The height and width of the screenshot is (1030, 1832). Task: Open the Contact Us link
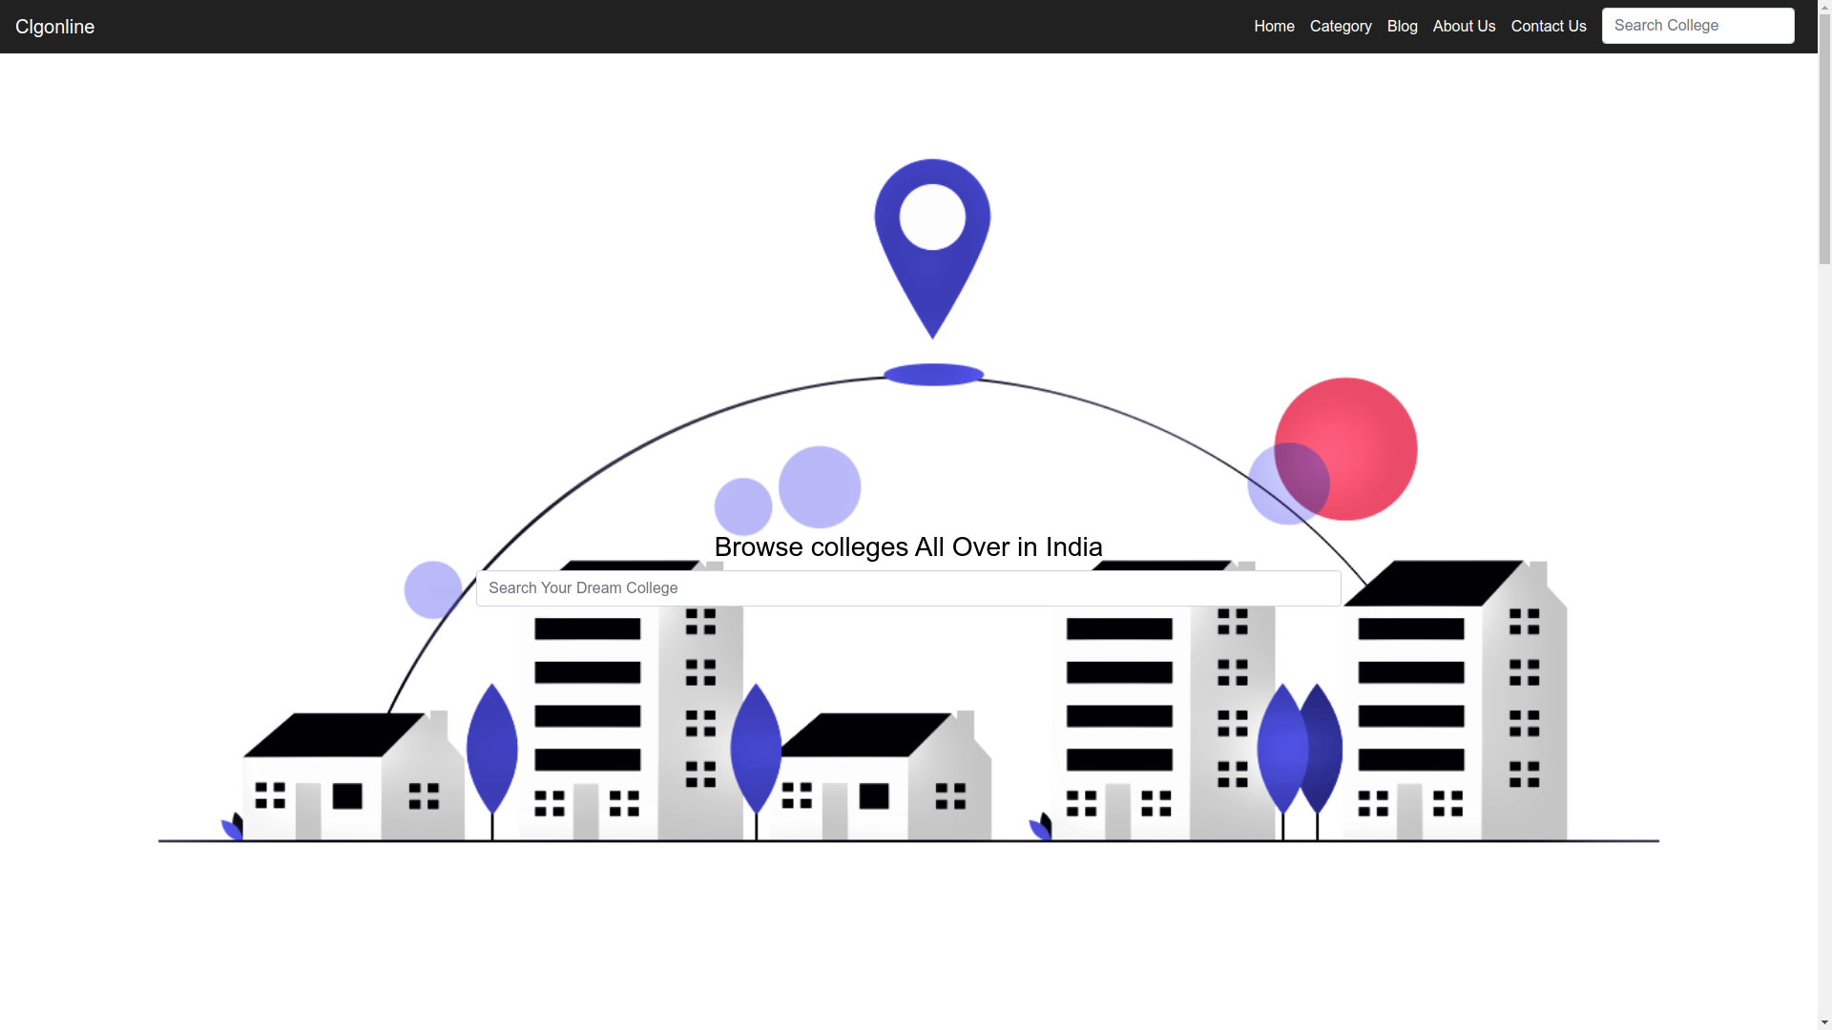pos(1548,27)
